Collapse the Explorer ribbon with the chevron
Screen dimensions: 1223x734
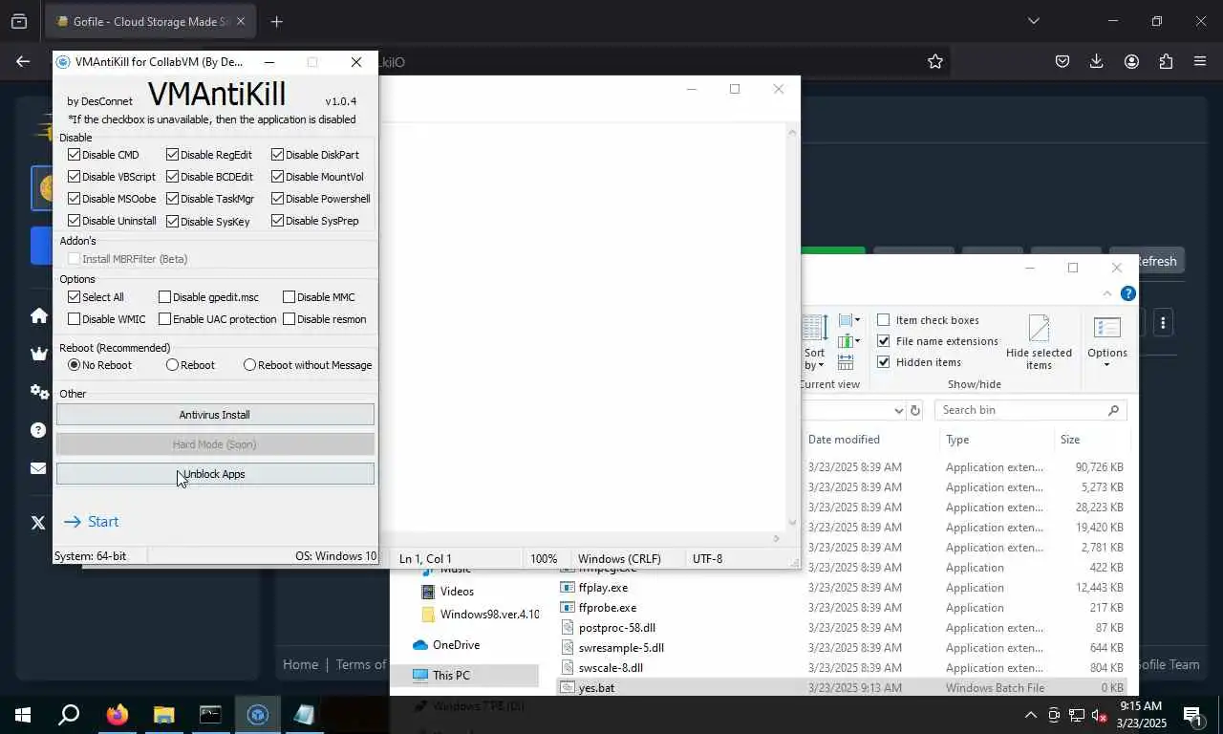click(1107, 293)
